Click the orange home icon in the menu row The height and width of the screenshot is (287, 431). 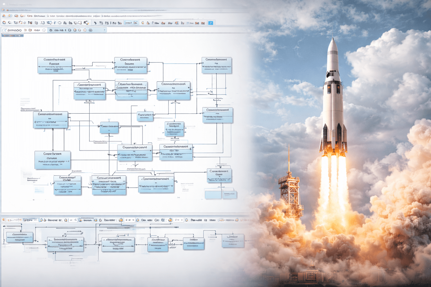pyautogui.click(x=4, y=16)
